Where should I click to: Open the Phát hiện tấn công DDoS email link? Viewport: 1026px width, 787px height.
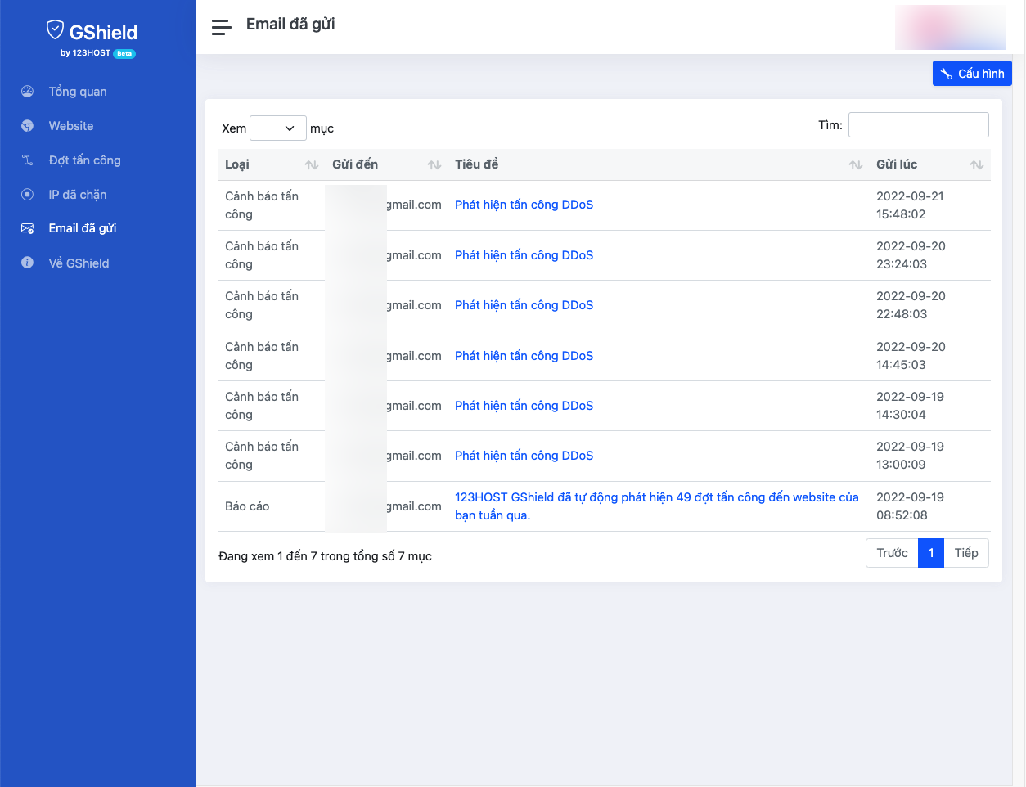coord(524,205)
